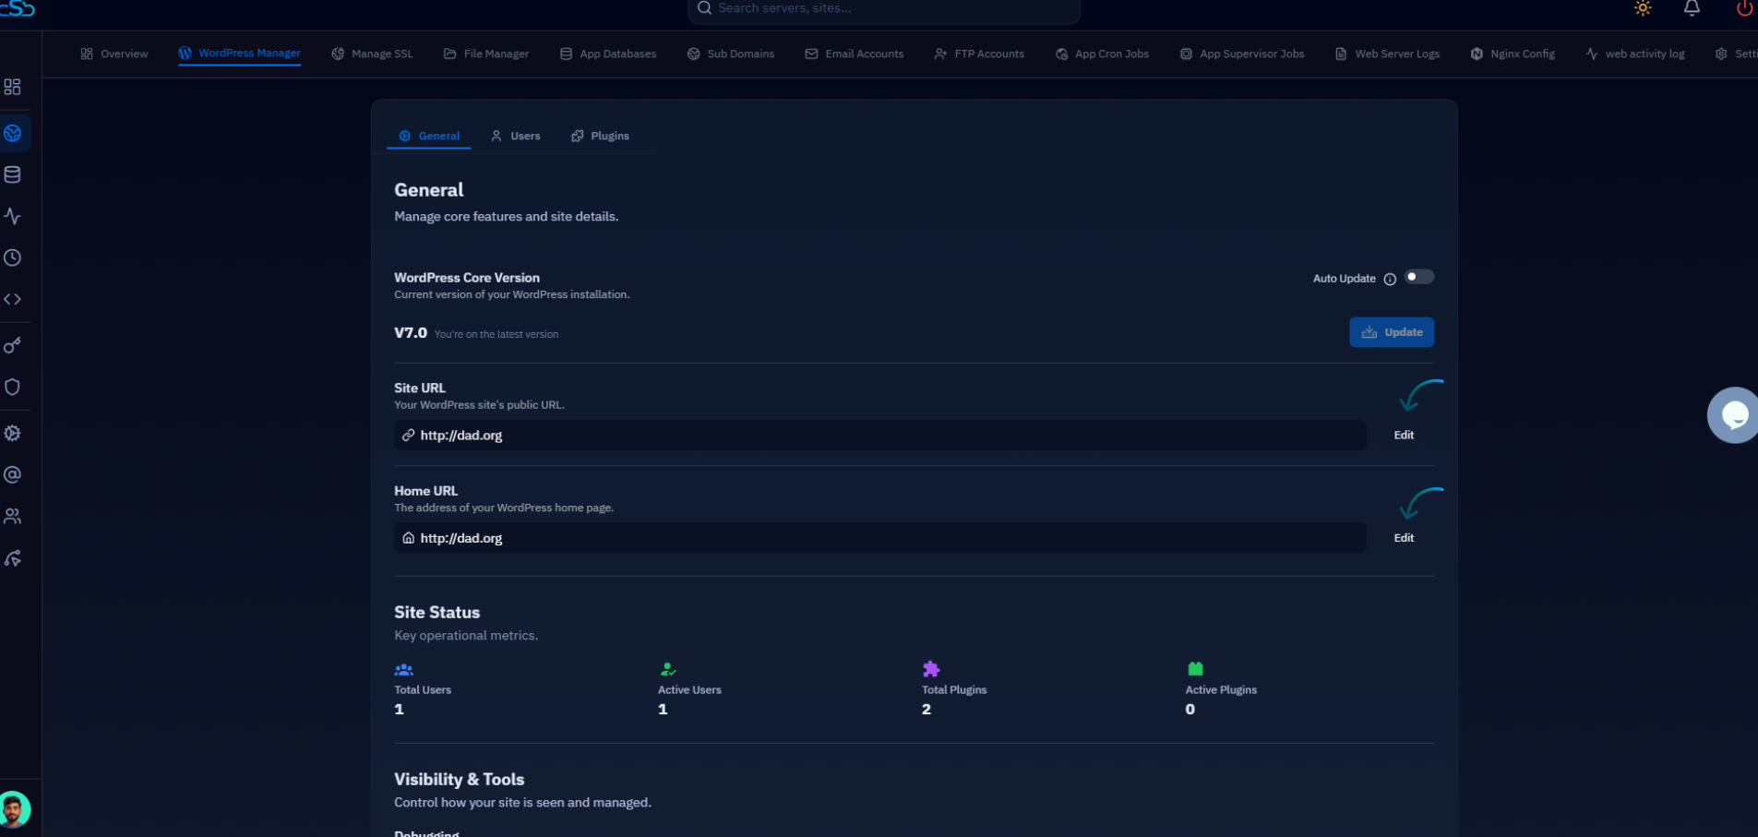
Task: Switch to the Plugins tab
Action: [x=600, y=136]
